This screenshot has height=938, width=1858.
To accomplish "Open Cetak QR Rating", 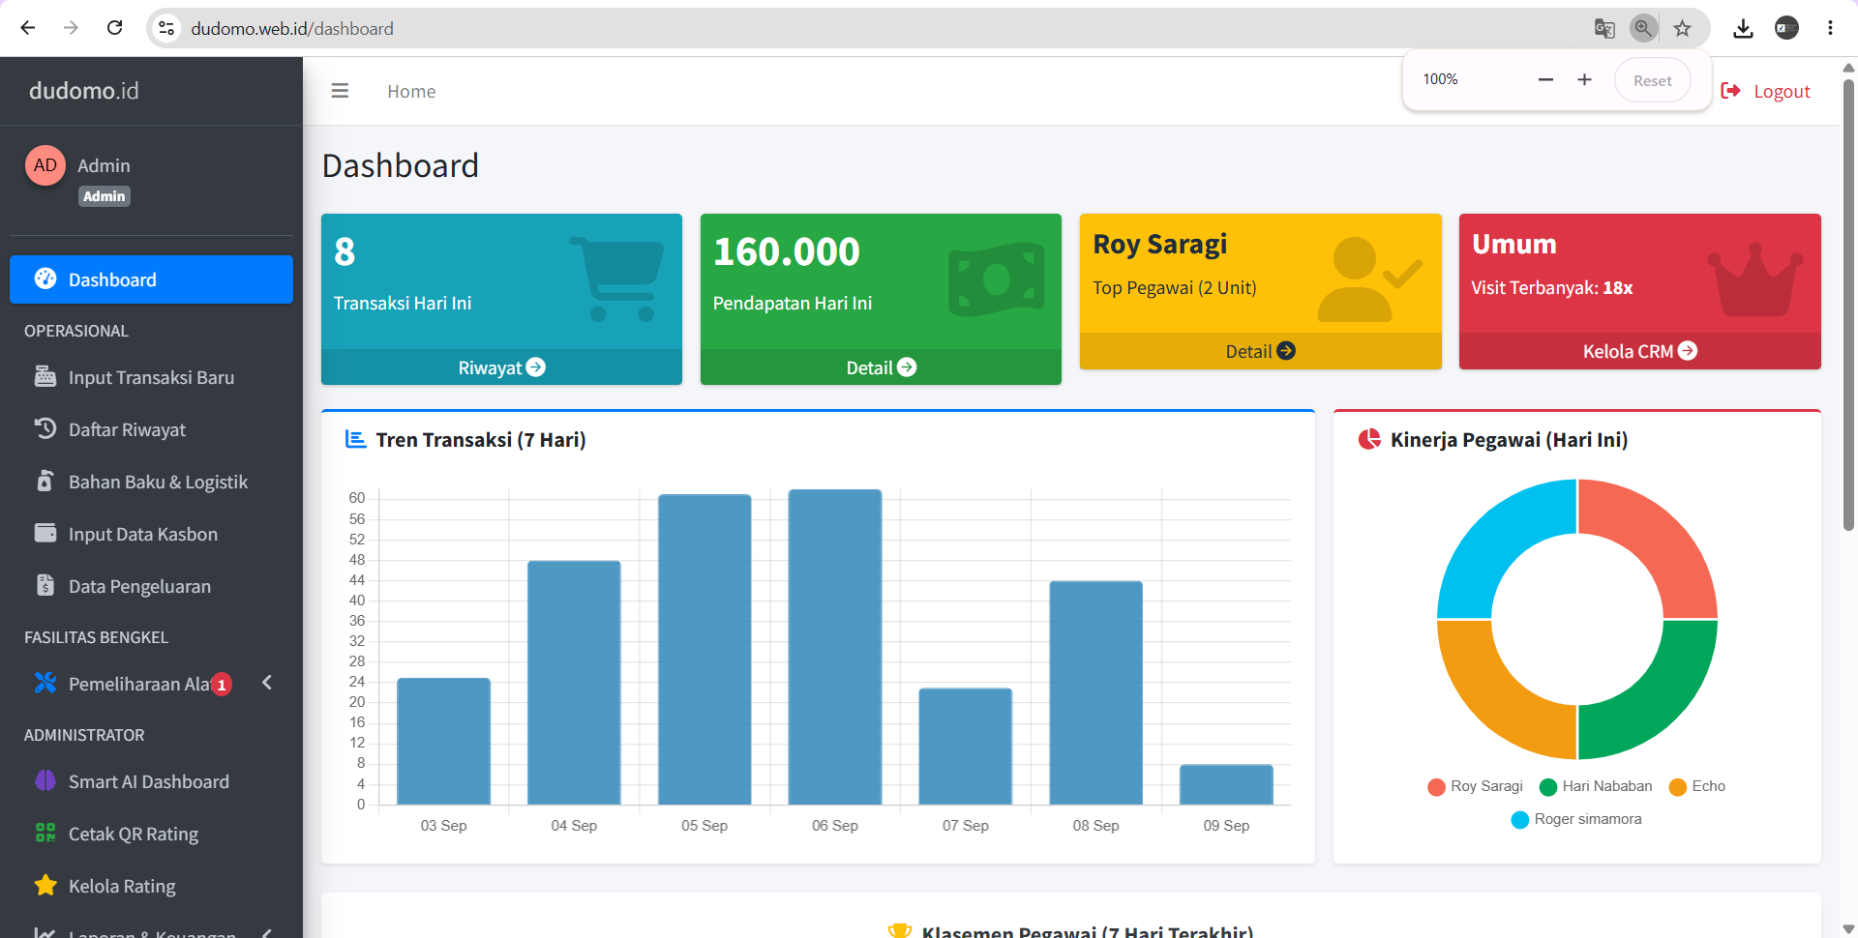I will (x=151, y=834).
